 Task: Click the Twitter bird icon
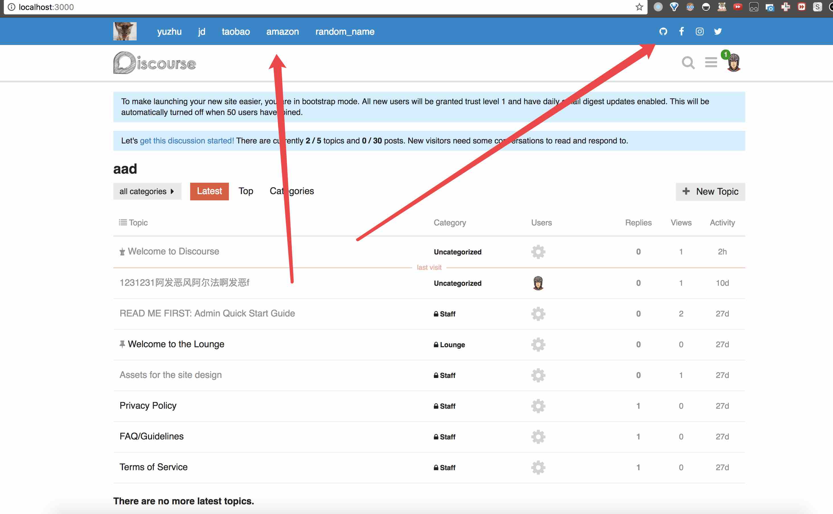(718, 32)
